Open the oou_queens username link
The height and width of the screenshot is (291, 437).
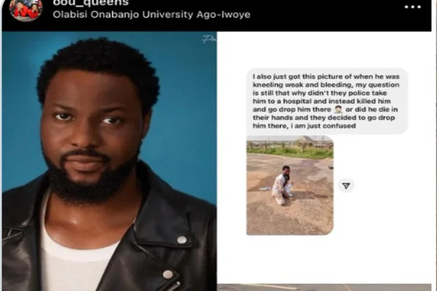point(90,3)
